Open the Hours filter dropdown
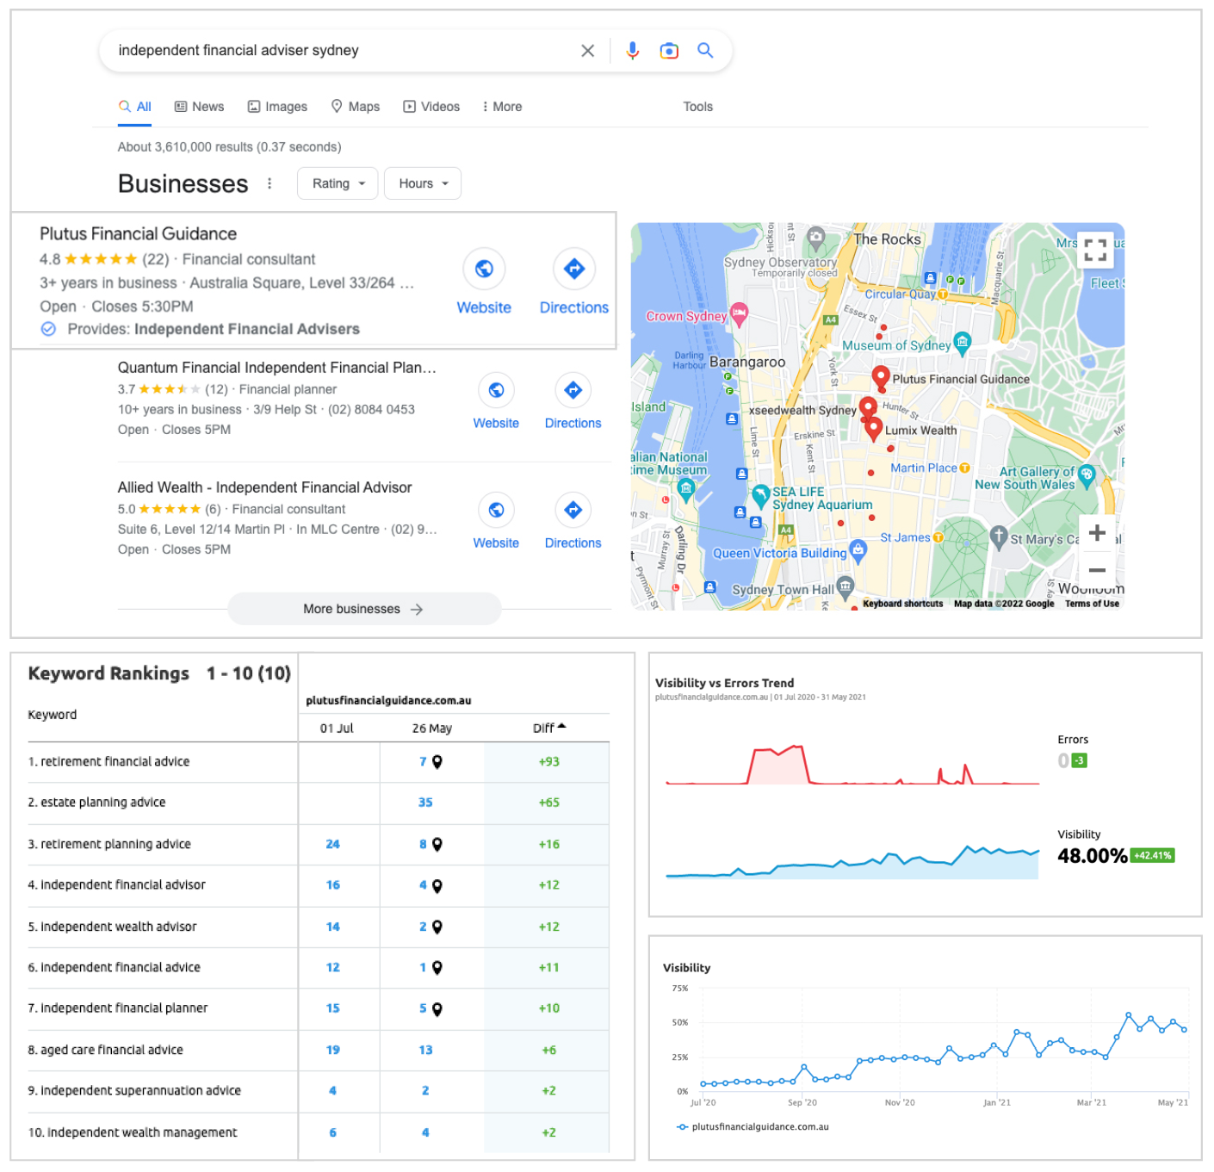 coord(422,183)
